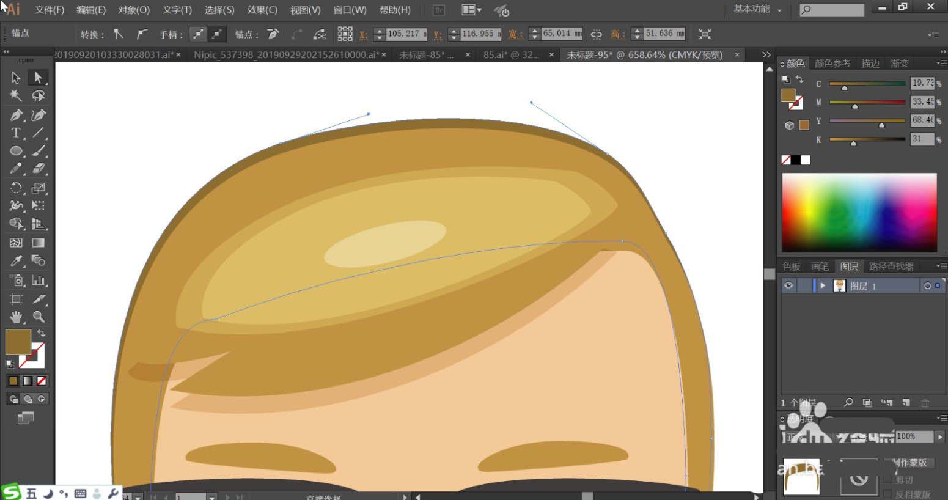This screenshot has width=948, height=500.
Task: Pick the Type tool
Action: pos(16,133)
